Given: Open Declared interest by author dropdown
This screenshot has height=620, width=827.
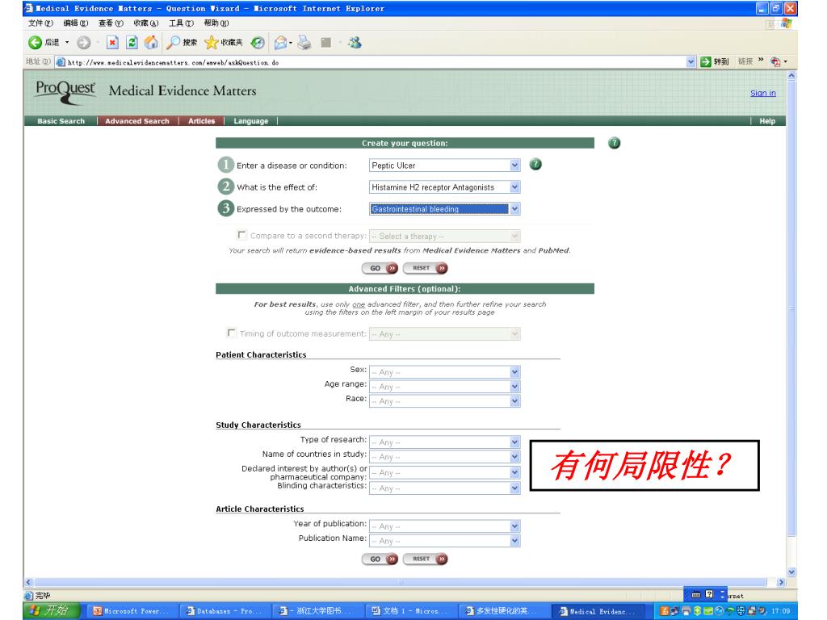Looking at the screenshot, I should click(445, 472).
